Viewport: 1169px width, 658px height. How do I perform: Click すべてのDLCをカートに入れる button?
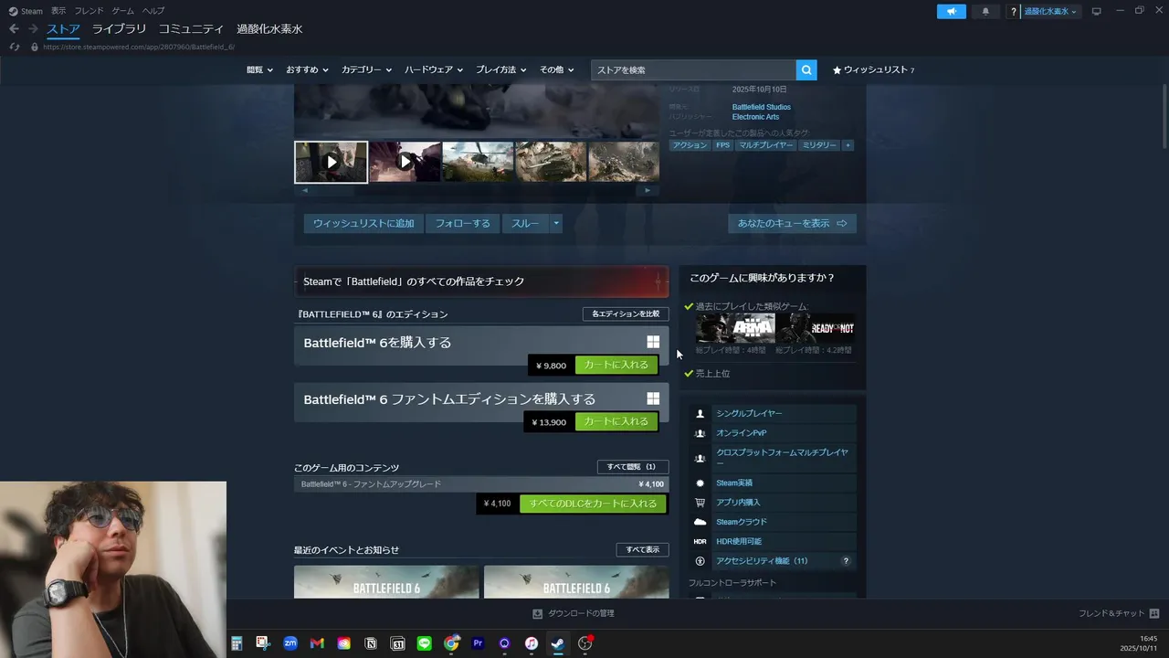coord(593,504)
